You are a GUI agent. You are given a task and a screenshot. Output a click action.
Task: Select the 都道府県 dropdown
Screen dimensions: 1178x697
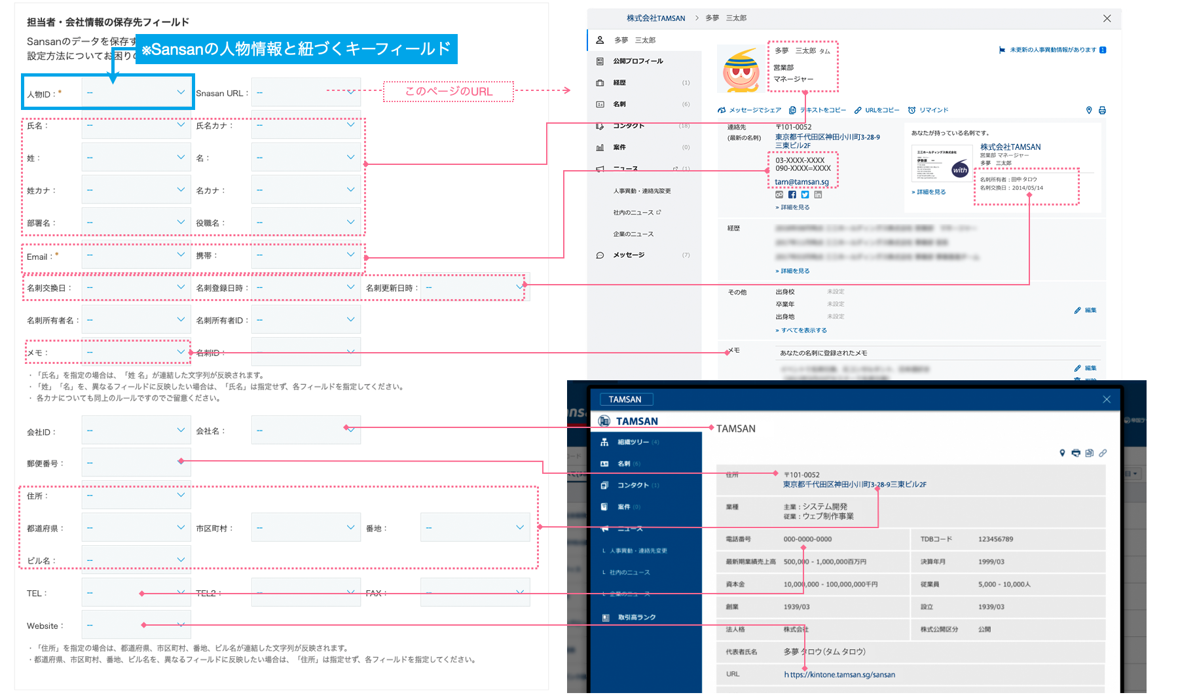pos(136,527)
